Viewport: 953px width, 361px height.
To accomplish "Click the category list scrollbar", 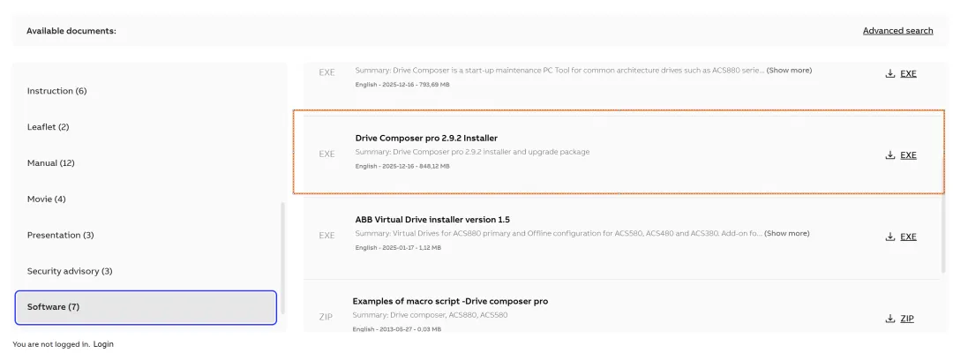I will (x=281, y=259).
